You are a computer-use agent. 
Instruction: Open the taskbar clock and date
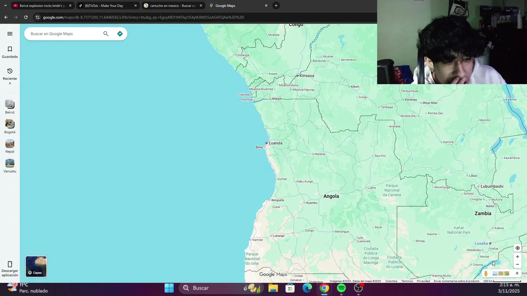[x=510, y=288]
